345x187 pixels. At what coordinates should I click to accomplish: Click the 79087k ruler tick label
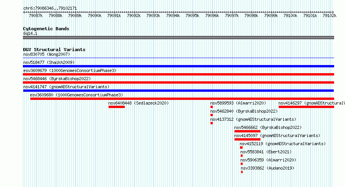36,15
